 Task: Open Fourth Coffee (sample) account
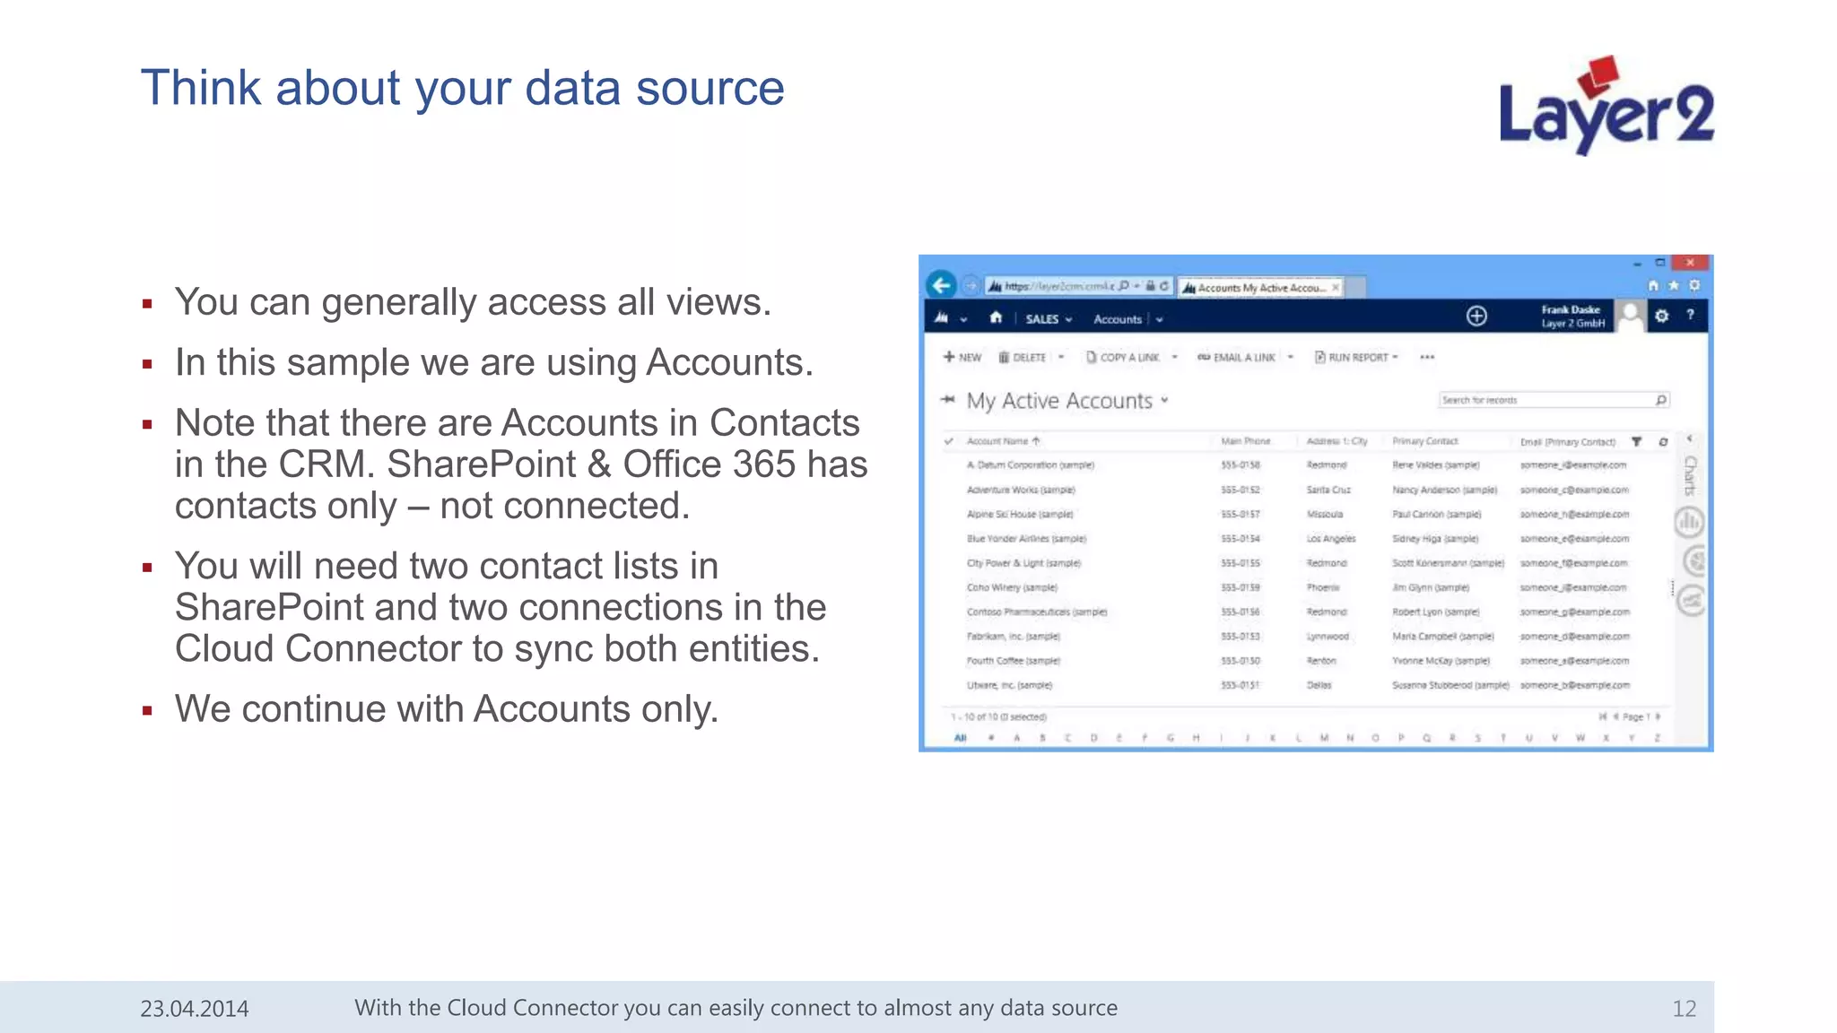pos(1014,661)
